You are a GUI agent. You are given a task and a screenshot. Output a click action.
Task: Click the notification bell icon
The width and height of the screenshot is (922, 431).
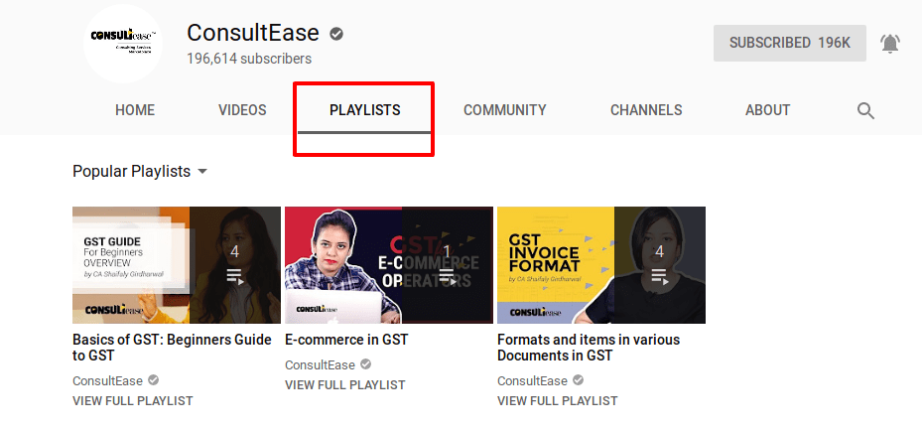click(x=890, y=43)
